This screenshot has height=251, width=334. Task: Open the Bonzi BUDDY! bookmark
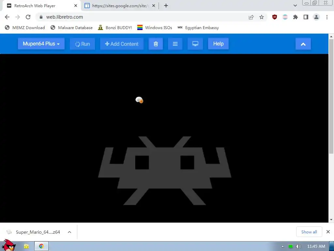pos(115,27)
